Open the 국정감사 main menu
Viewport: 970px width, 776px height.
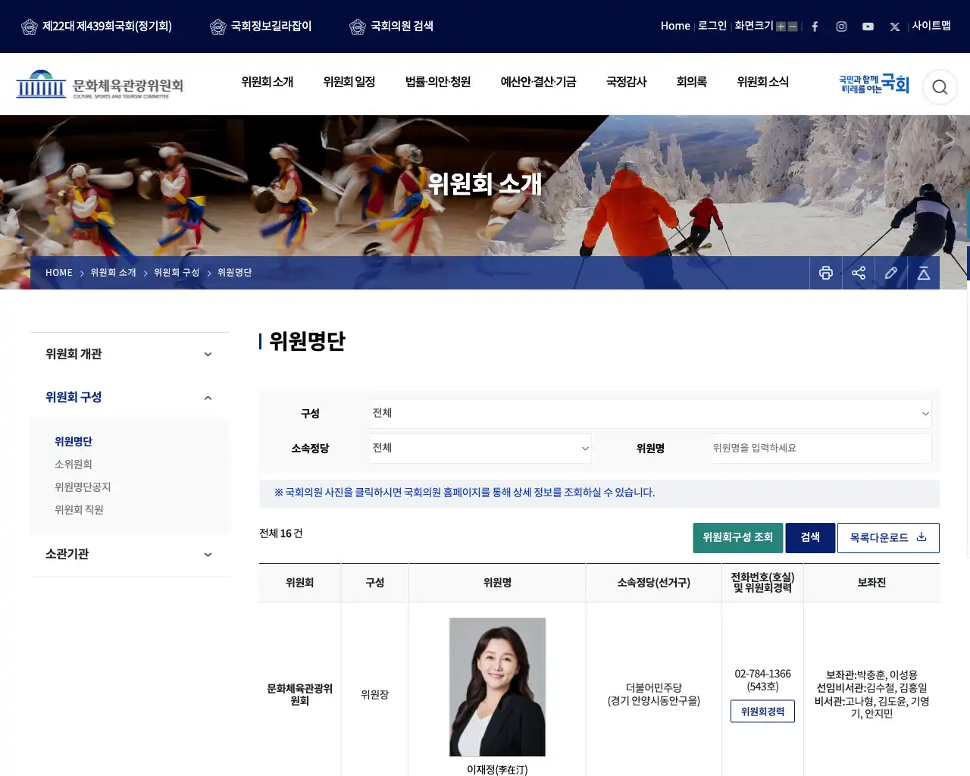(626, 82)
